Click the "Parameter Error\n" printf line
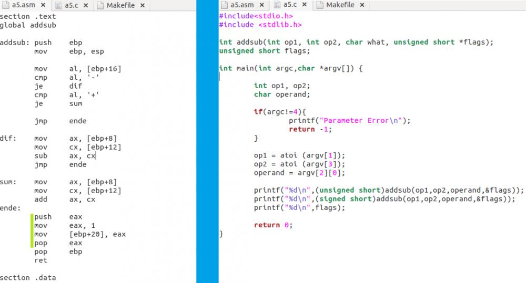 tap(350, 121)
